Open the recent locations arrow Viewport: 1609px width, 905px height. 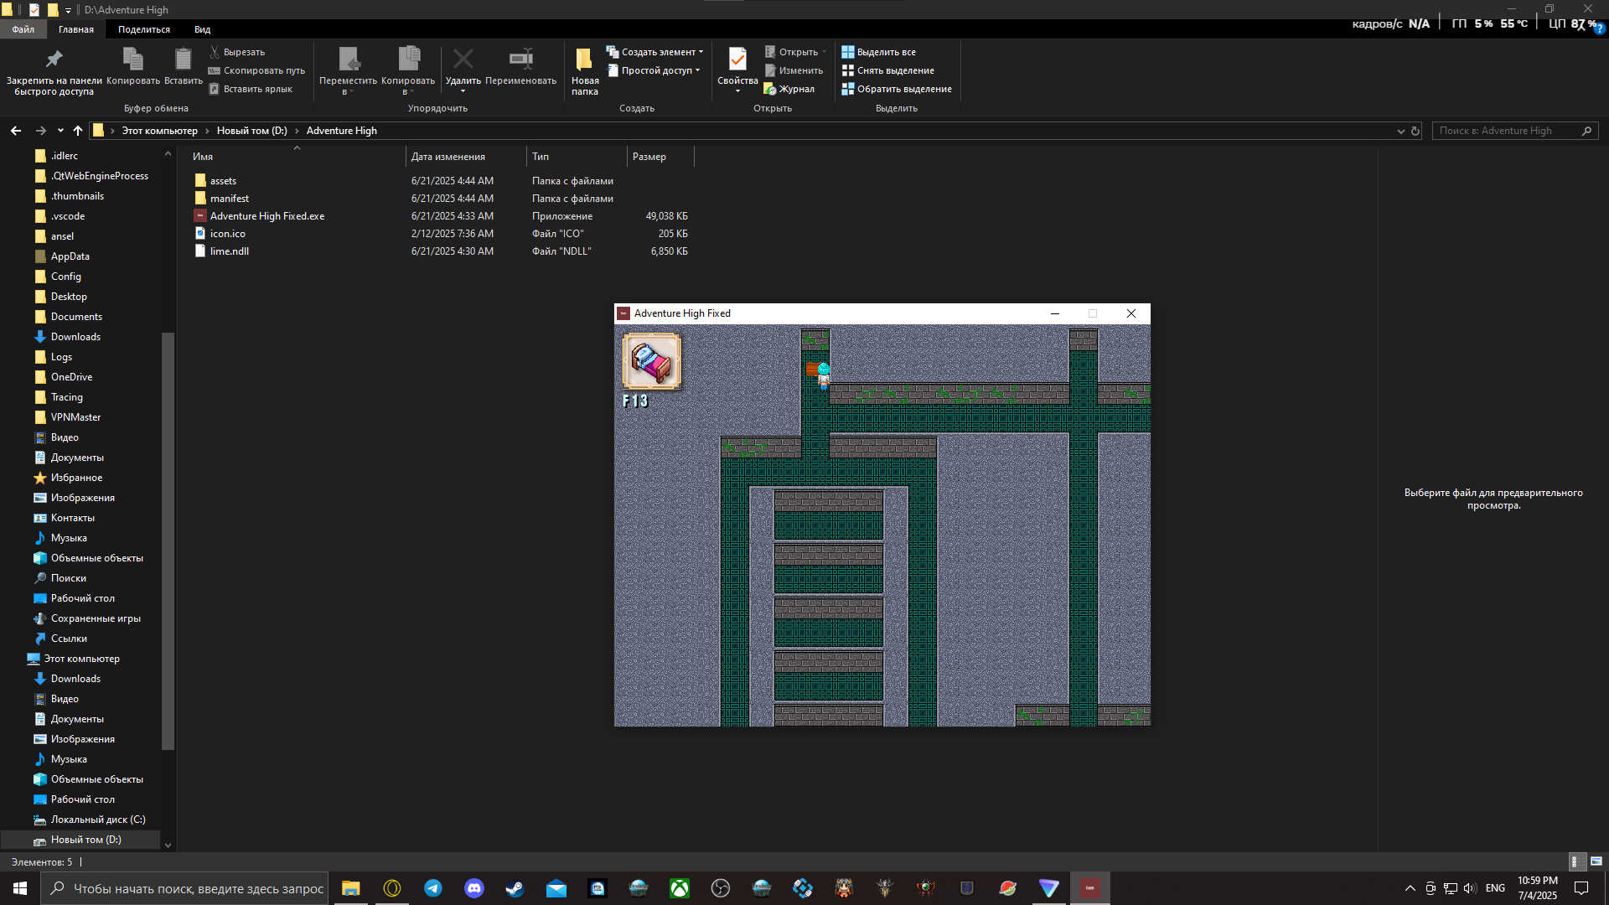(60, 131)
